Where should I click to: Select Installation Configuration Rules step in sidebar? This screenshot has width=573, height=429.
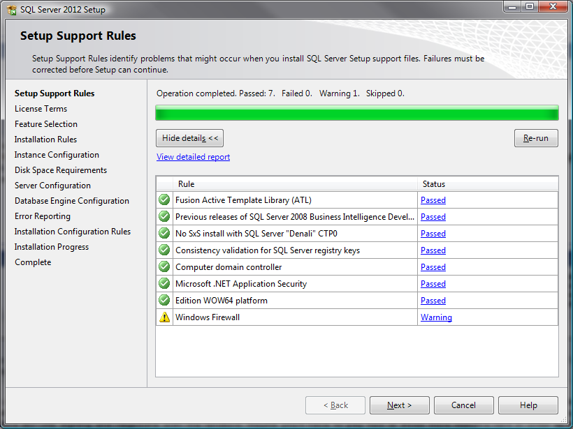(x=73, y=232)
